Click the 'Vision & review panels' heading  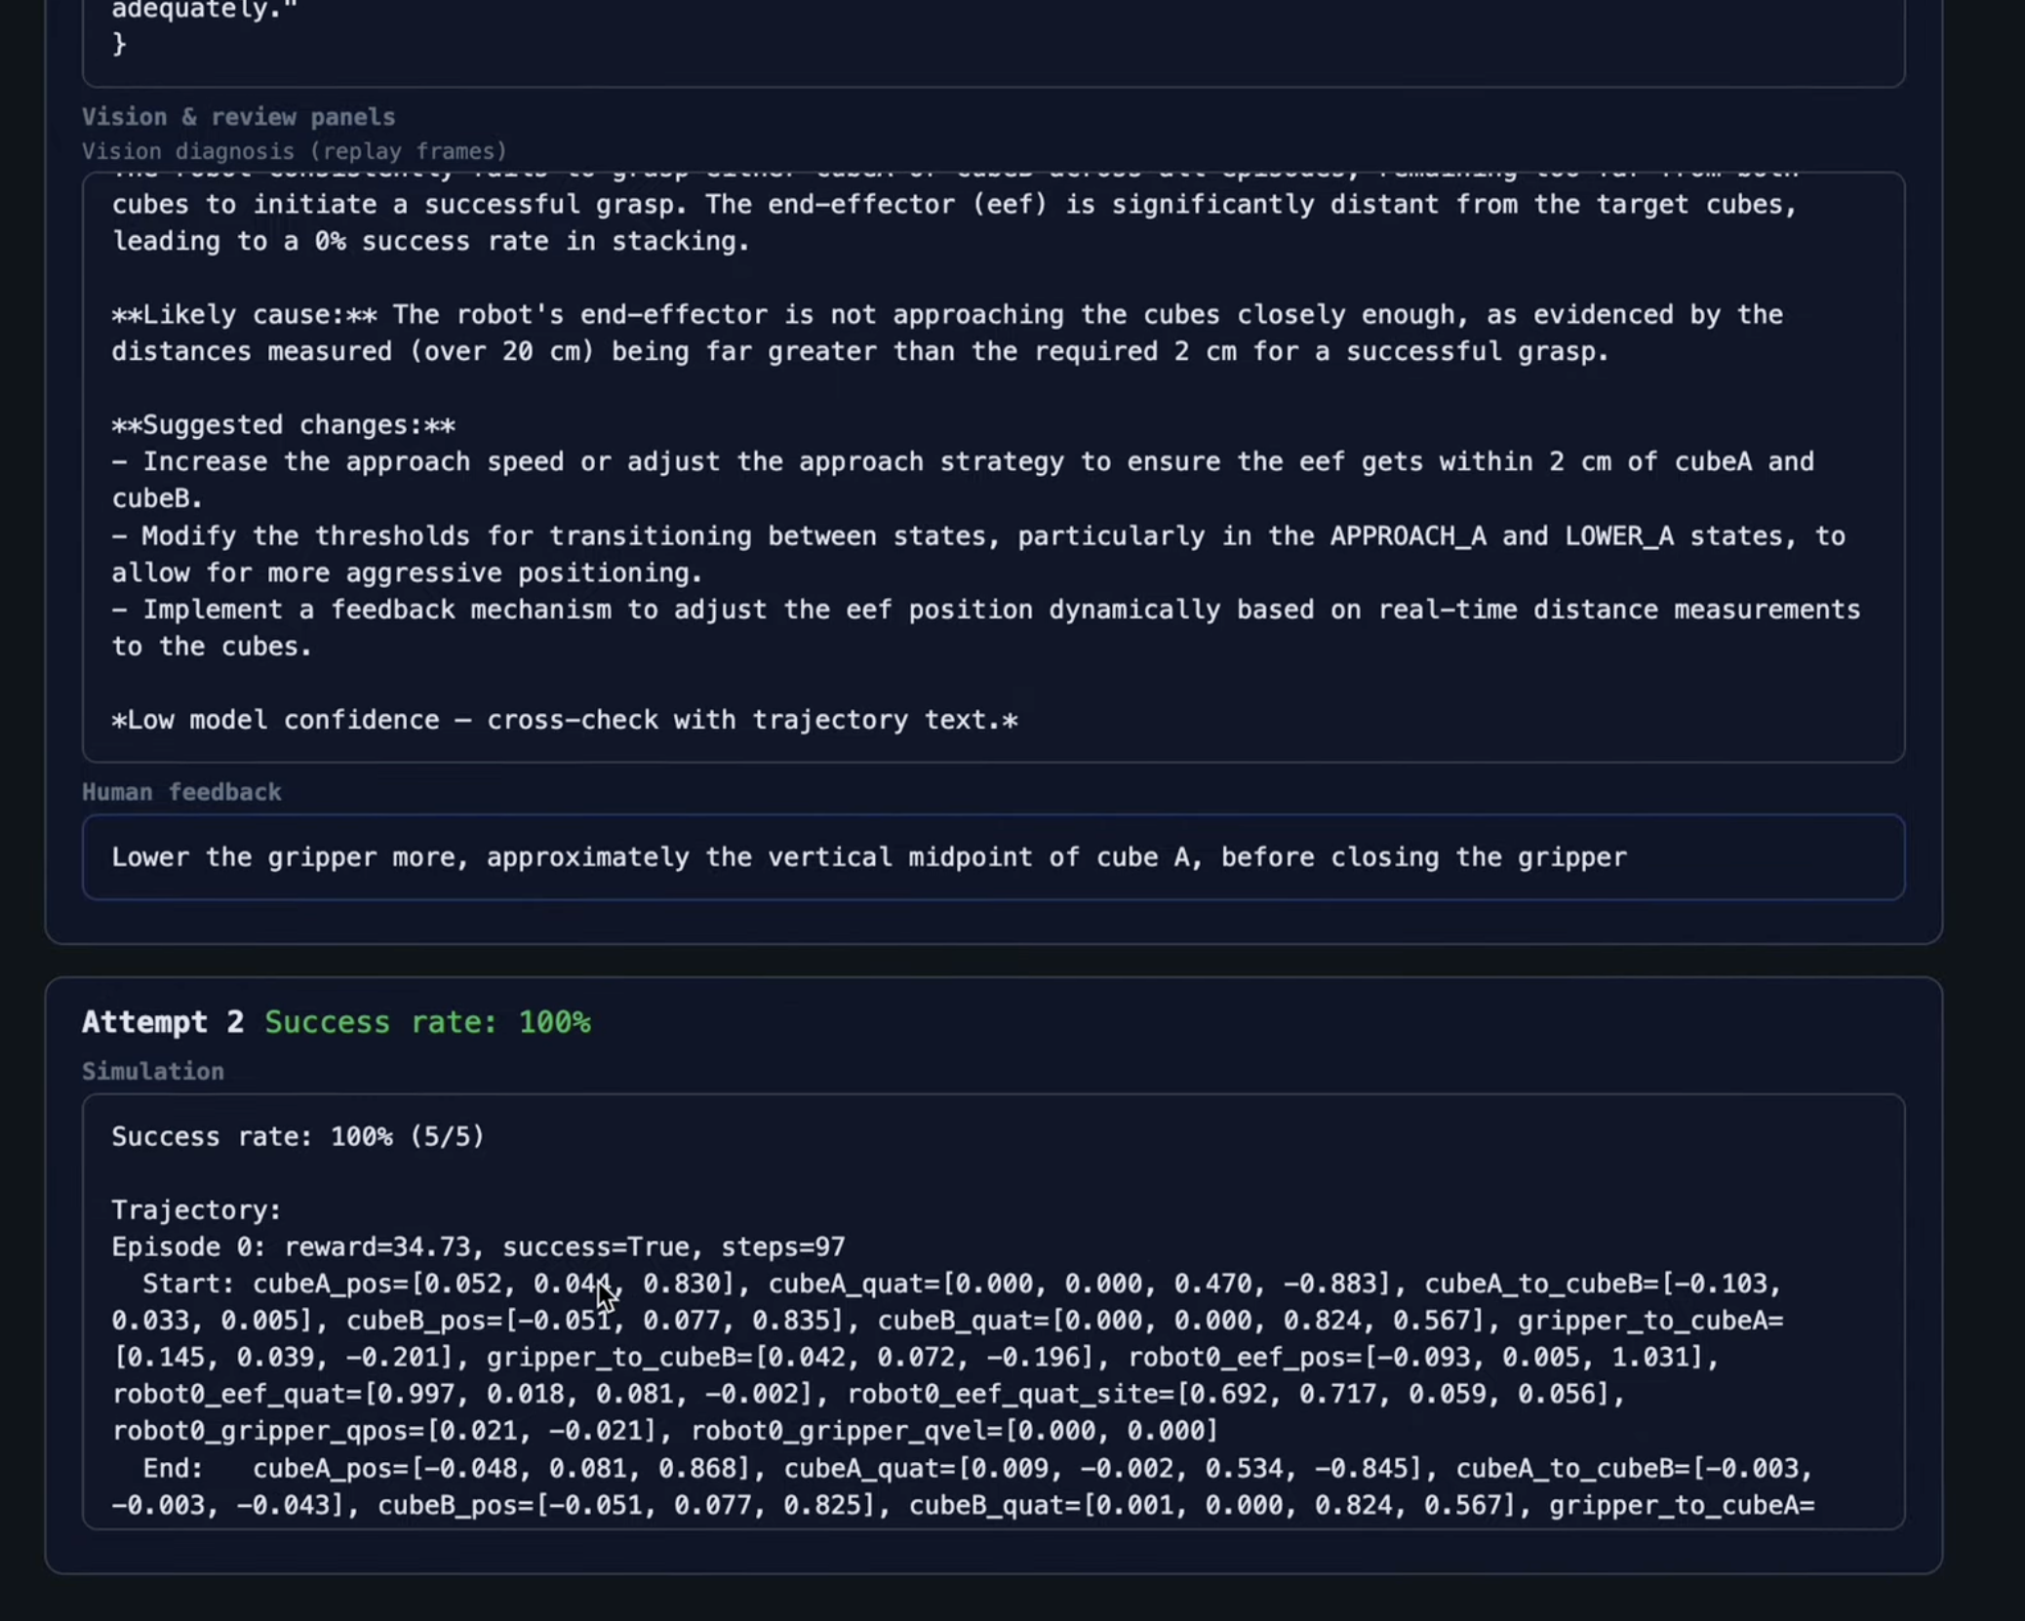238,117
